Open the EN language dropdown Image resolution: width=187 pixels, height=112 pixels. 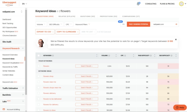tap(25, 4)
